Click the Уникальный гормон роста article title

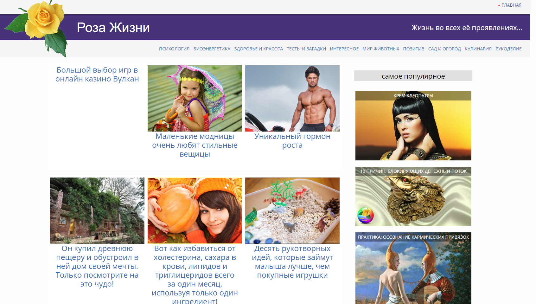pyautogui.click(x=292, y=141)
